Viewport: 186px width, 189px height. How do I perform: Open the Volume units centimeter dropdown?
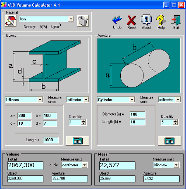(84, 165)
